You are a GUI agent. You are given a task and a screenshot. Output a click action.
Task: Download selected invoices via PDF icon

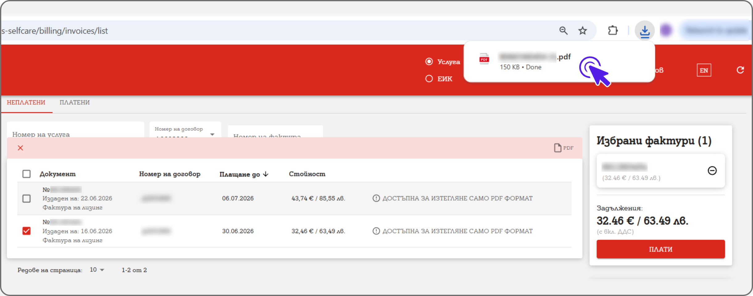pyautogui.click(x=564, y=148)
